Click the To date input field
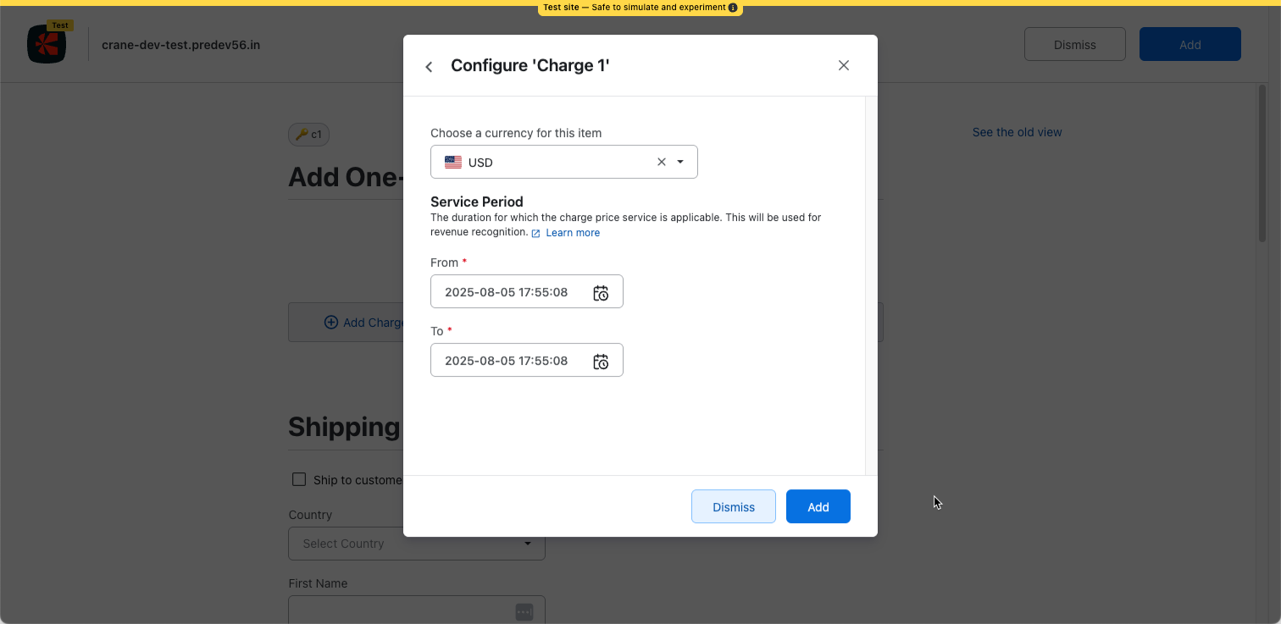The width and height of the screenshot is (1281, 624). (x=507, y=361)
